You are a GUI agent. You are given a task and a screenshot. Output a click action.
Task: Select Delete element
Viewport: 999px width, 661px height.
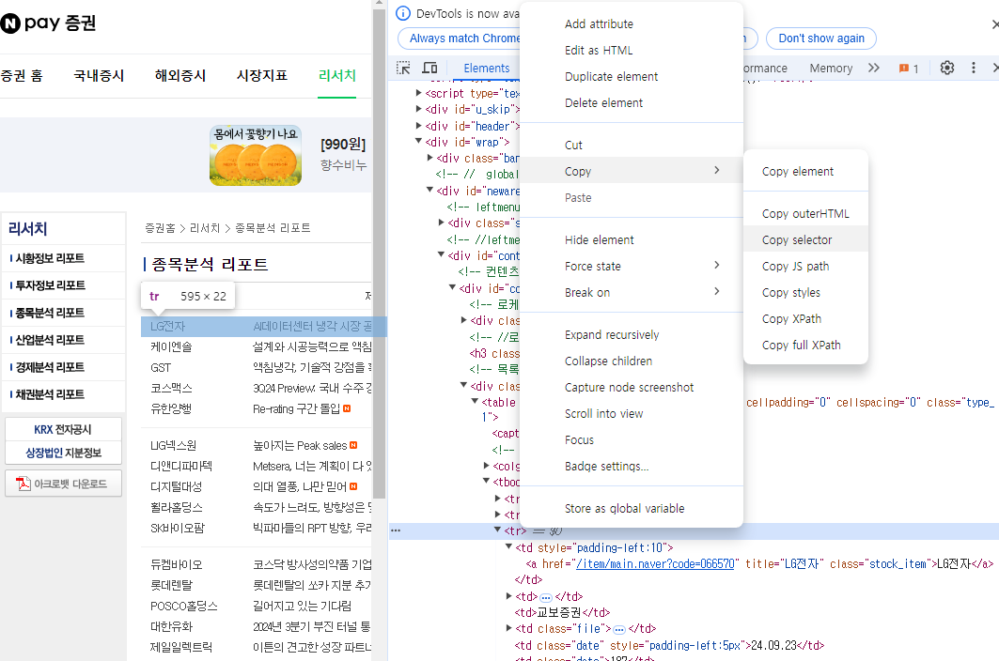click(x=632, y=103)
